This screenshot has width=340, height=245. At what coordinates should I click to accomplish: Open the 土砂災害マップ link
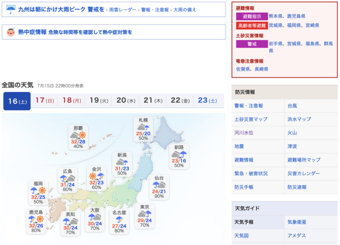click(251, 119)
